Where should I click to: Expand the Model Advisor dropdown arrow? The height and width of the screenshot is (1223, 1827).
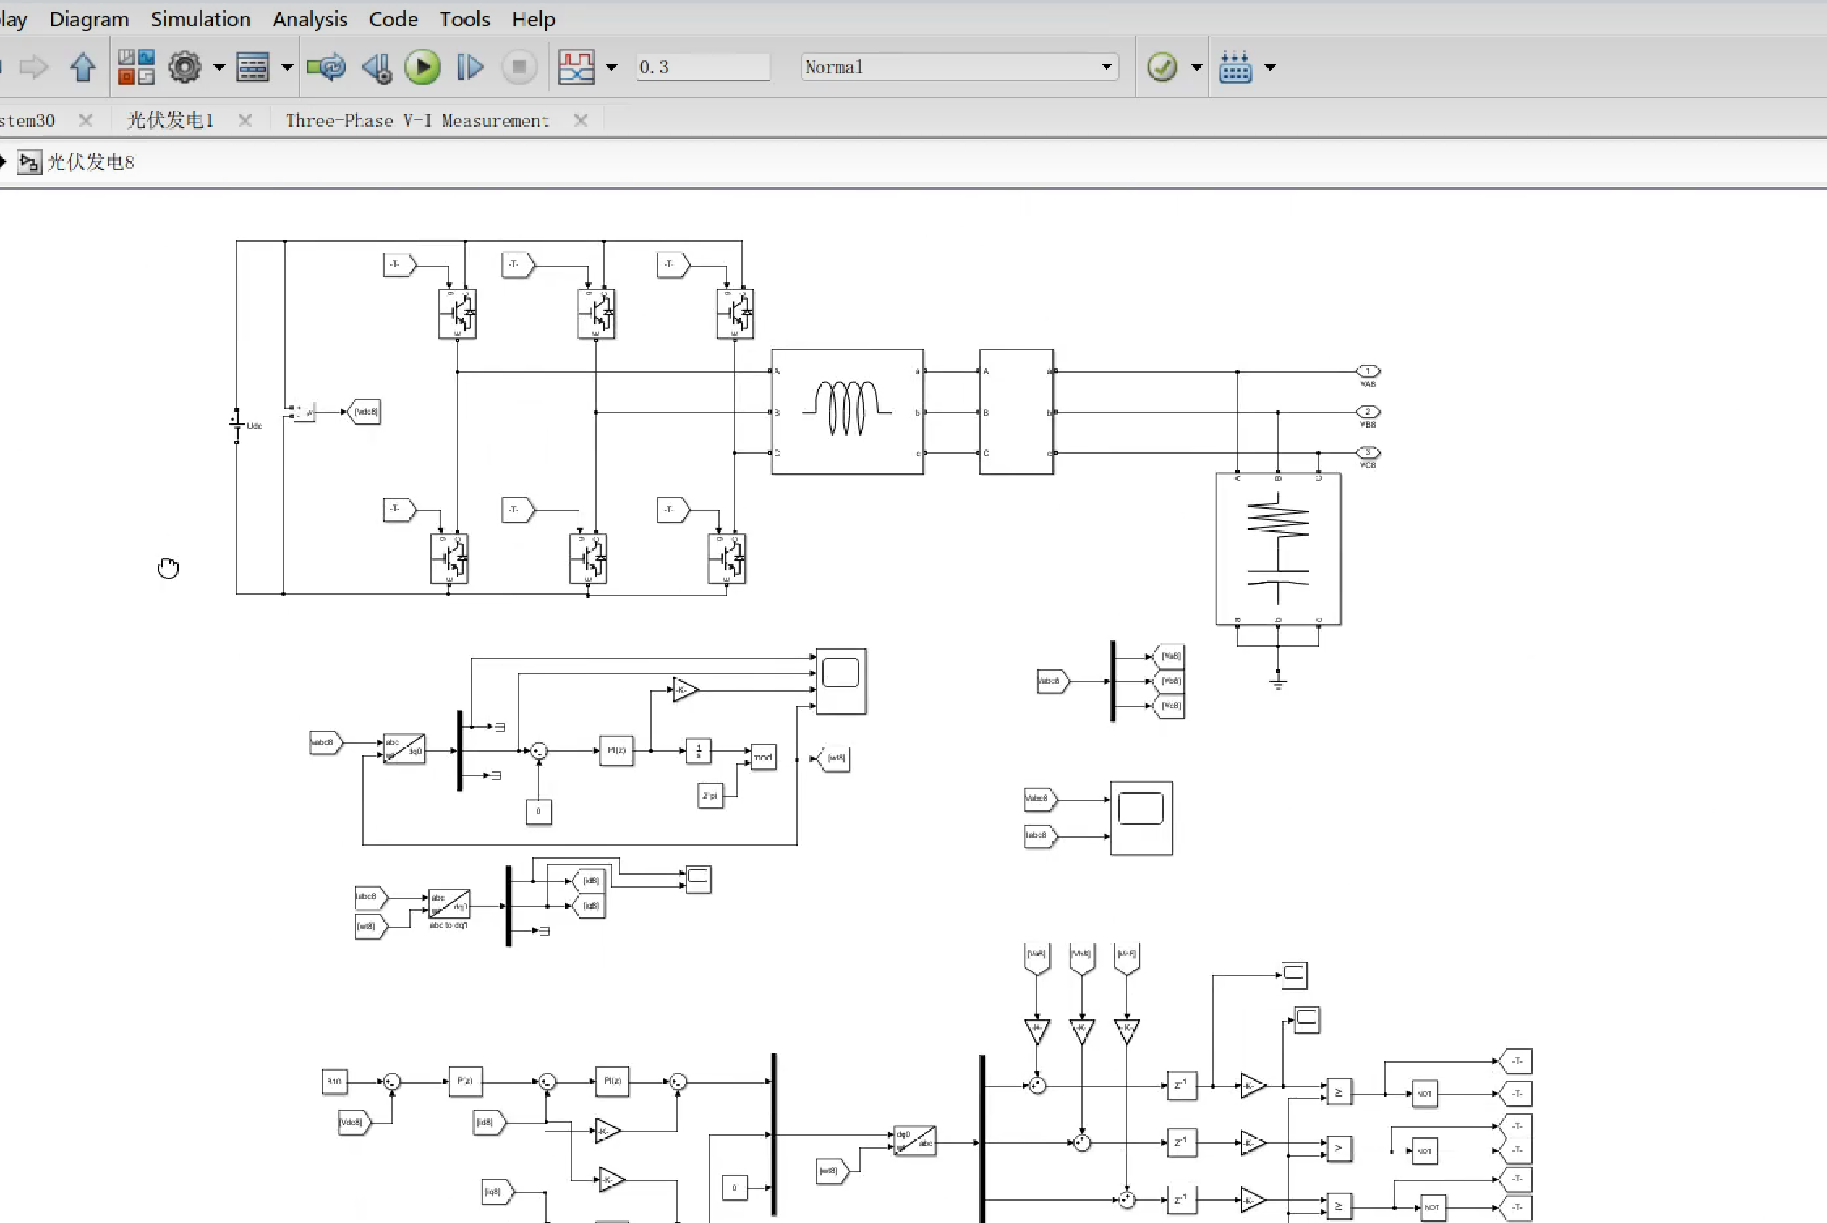1197,67
